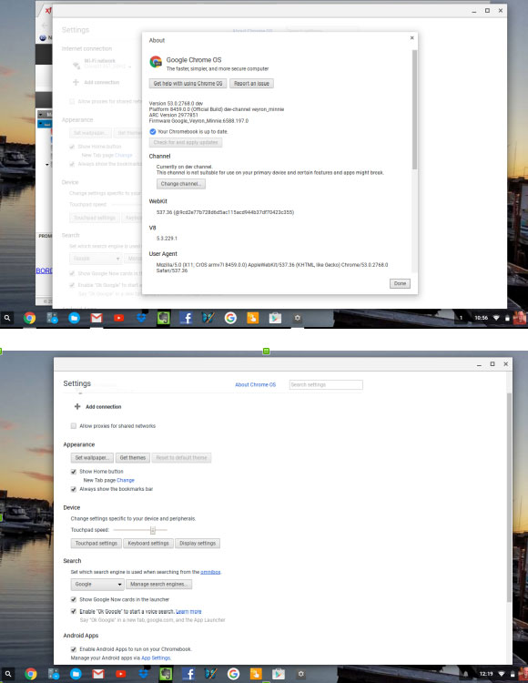Click the Wi-Fi status icon beside 12:19
Screen dimensions: 528x683
[x=502, y=674]
